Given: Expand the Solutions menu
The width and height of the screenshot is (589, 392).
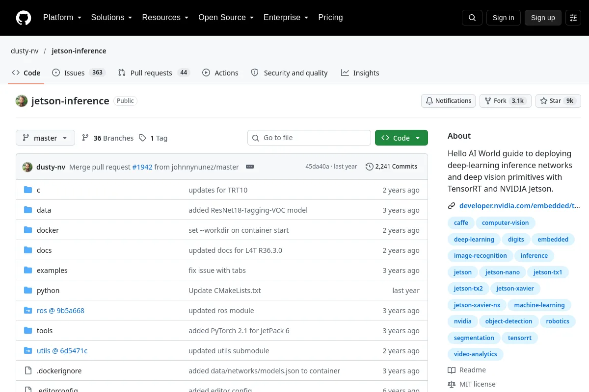Looking at the screenshot, I should pyautogui.click(x=111, y=18).
